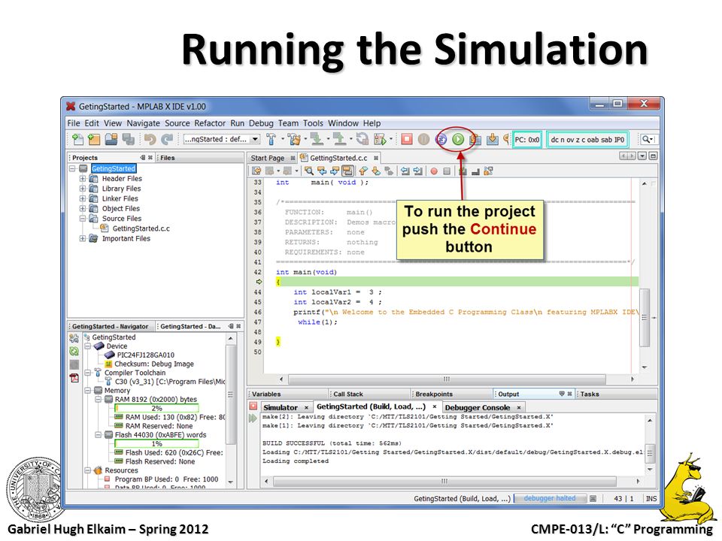The image size is (722, 541).
Task: Switch to the Files tab
Action: tap(168, 158)
